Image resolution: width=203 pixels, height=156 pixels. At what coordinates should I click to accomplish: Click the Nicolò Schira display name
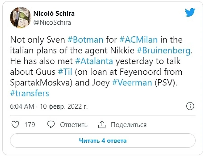[54, 13]
